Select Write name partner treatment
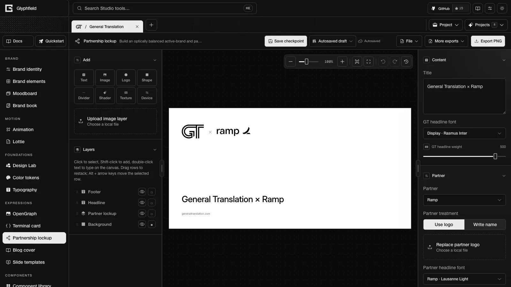 [x=485, y=224]
